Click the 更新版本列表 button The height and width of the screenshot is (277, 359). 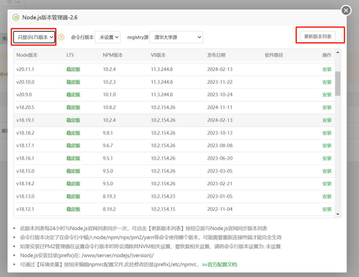pos(318,36)
